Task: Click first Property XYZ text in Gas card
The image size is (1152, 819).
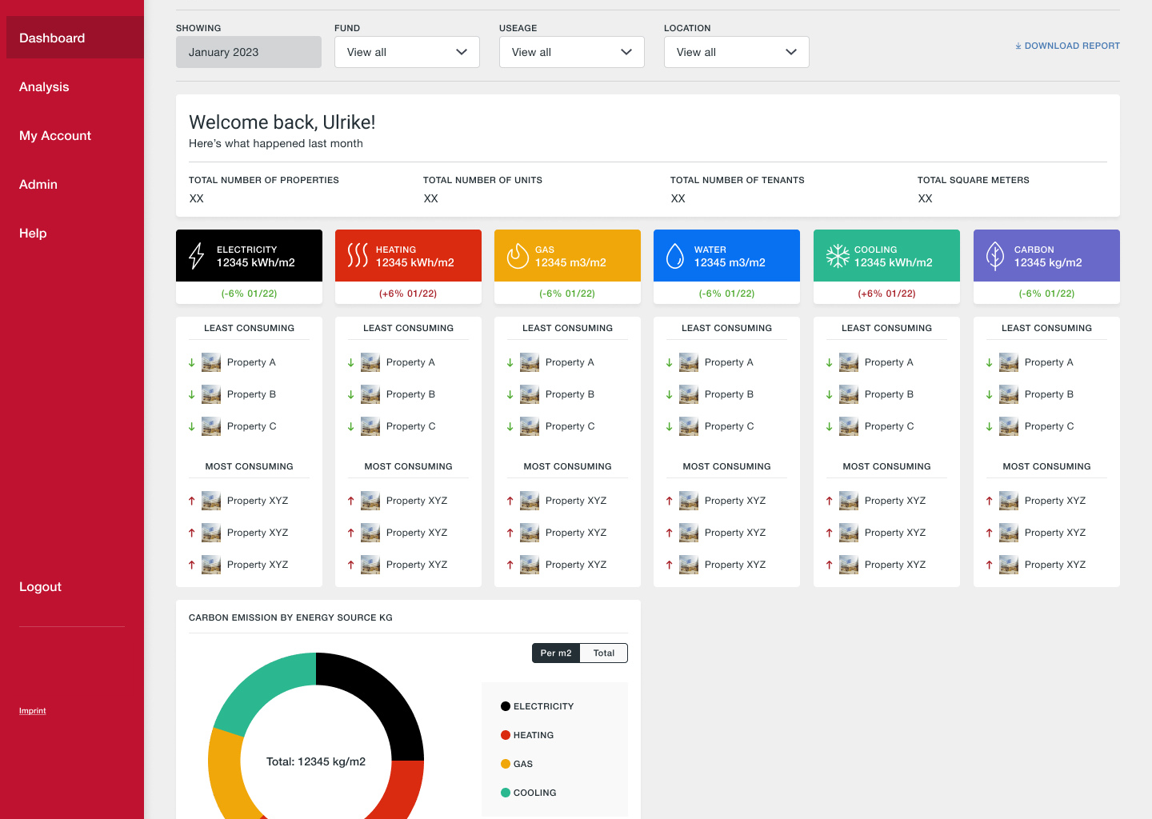Action: pyautogui.click(x=576, y=501)
